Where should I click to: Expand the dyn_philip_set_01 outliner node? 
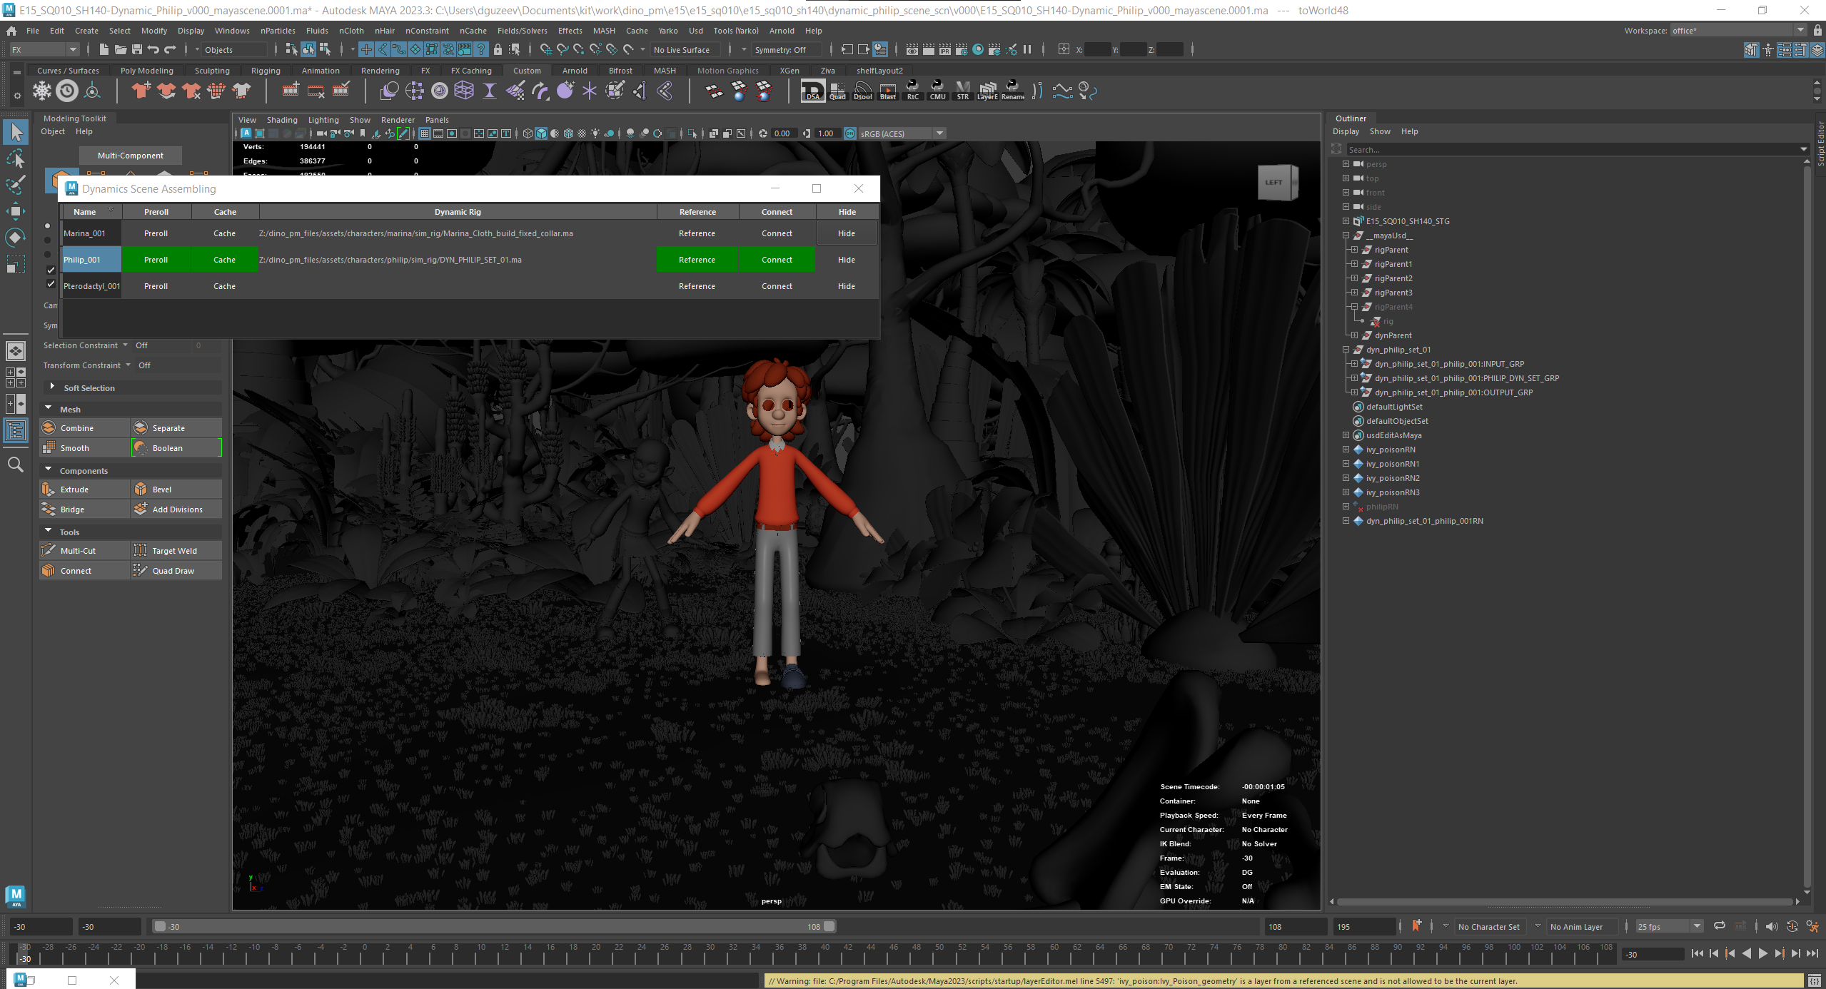coord(1346,350)
